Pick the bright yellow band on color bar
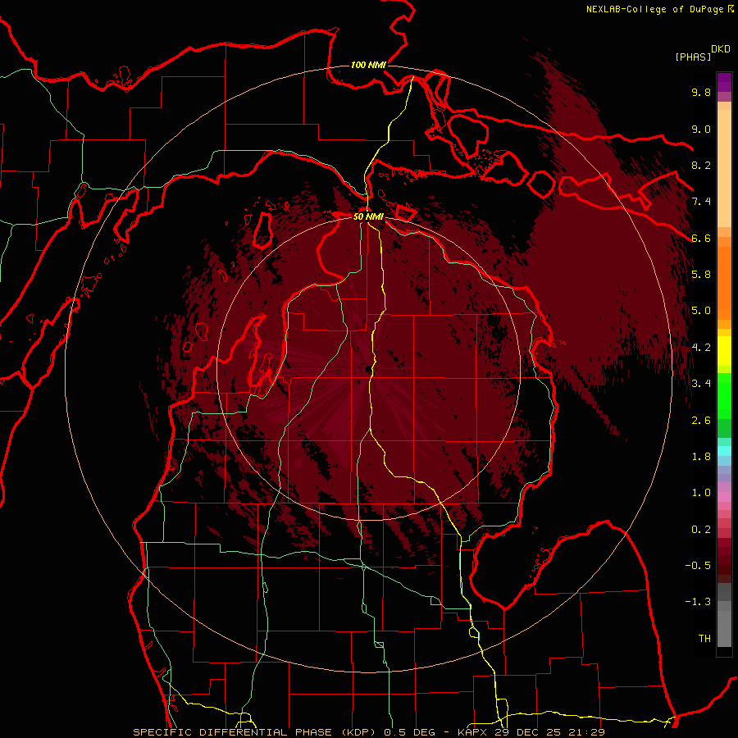This screenshot has height=738, width=738. pyautogui.click(x=724, y=351)
